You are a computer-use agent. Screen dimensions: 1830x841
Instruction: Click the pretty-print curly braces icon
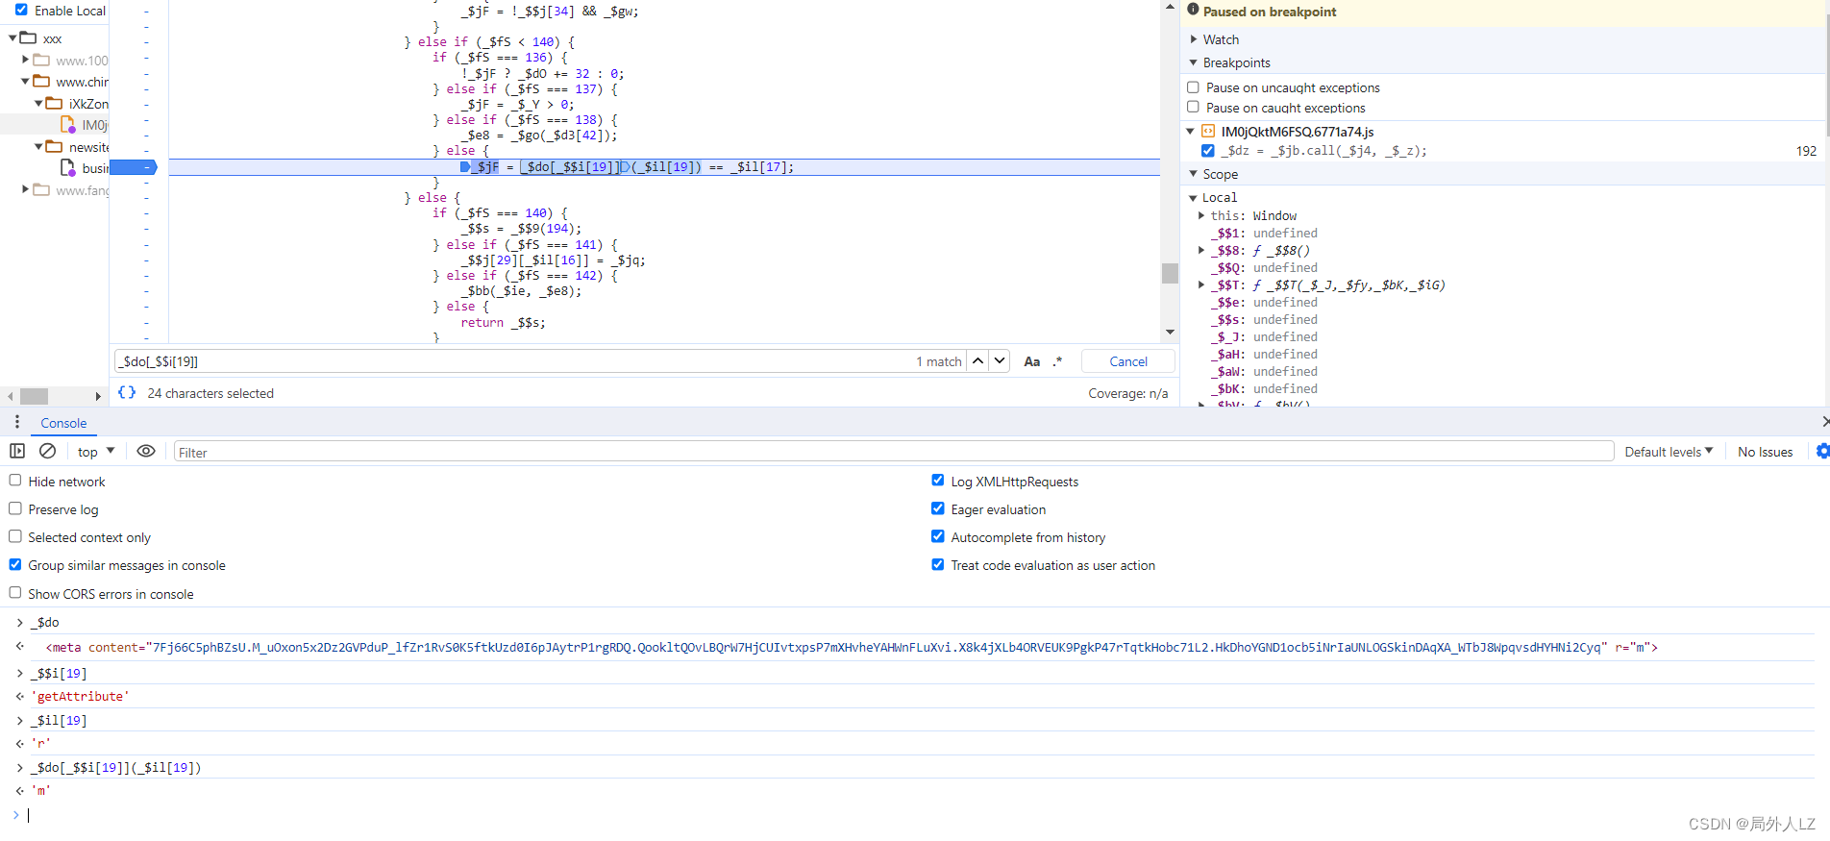pyautogui.click(x=127, y=392)
